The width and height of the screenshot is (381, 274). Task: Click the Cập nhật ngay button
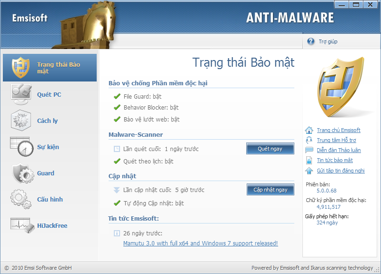click(271, 189)
